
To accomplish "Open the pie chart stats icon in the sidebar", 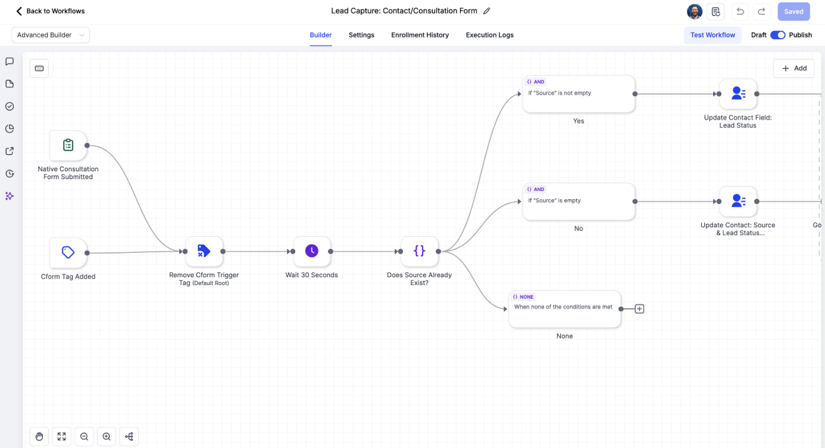I will (10, 129).
